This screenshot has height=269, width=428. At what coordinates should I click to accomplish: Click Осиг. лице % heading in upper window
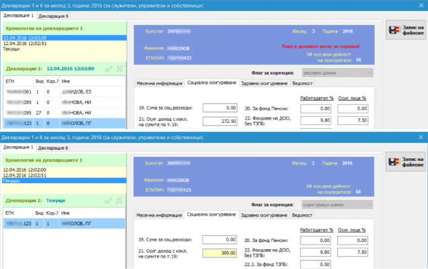pos(352,98)
